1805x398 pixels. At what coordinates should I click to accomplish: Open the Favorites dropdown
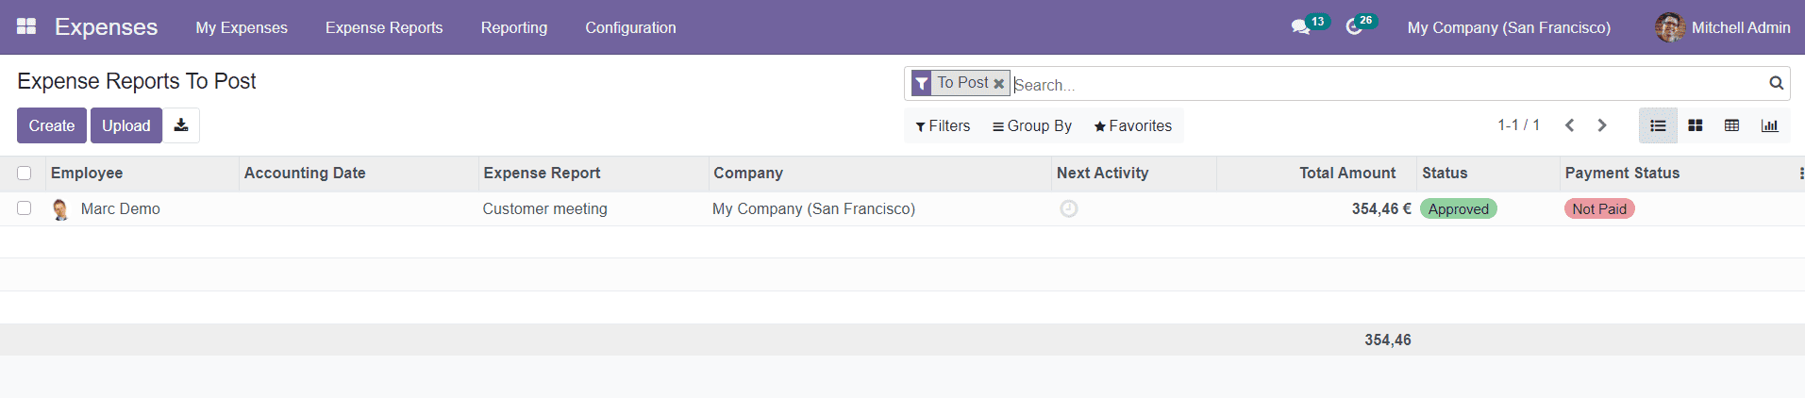[x=1132, y=125]
